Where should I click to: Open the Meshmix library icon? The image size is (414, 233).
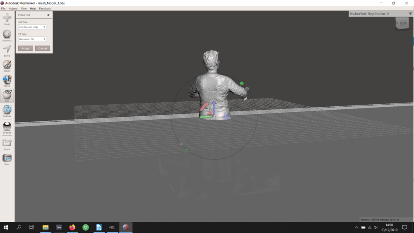pos(7,35)
